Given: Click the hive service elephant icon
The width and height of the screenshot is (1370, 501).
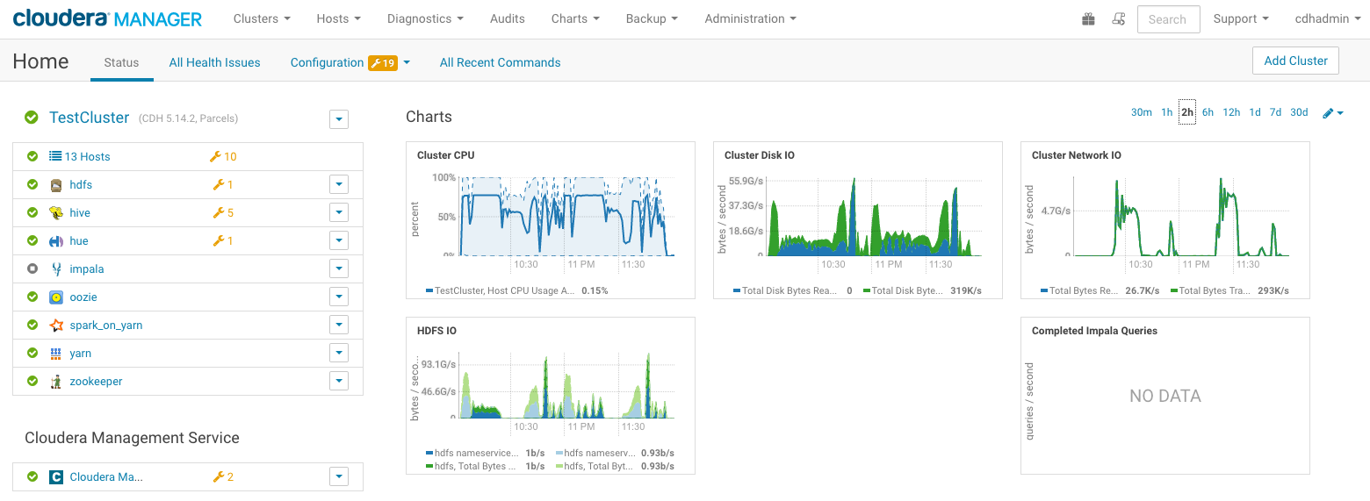Looking at the screenshot, I should pyautogui.click(x=56, y=213).
